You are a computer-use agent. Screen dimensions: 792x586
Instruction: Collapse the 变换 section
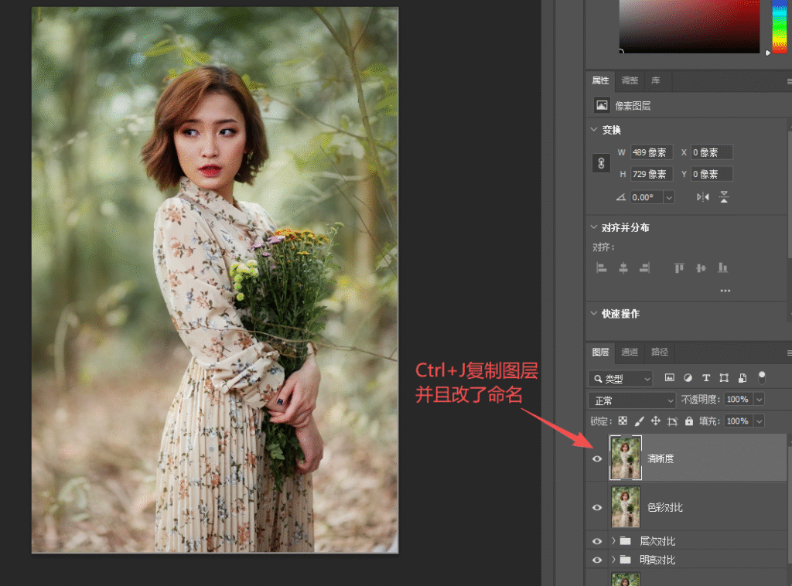pyautogui.click(x=594, y=130)
